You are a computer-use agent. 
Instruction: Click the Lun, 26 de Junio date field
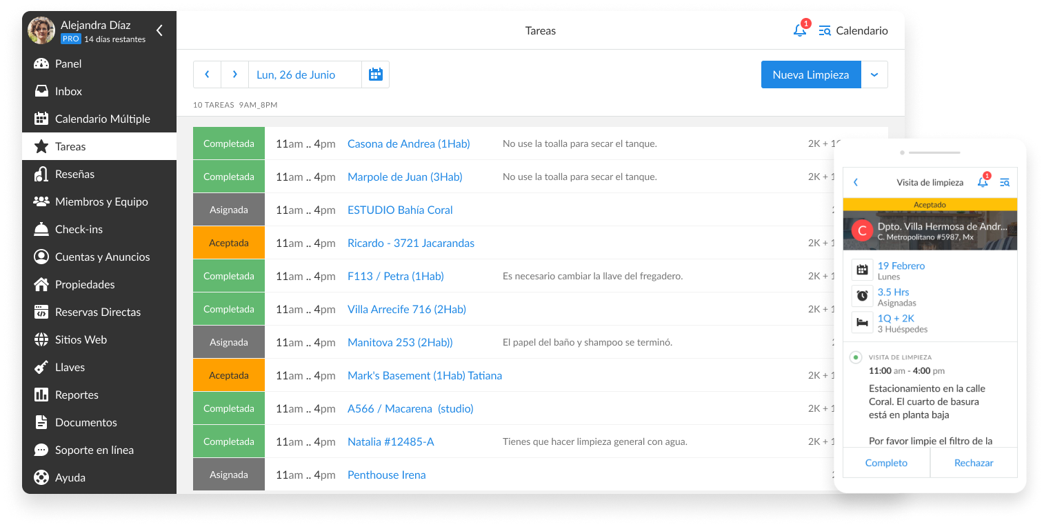coord(305,74)
